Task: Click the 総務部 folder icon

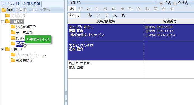Action: [x=13, y=38]
